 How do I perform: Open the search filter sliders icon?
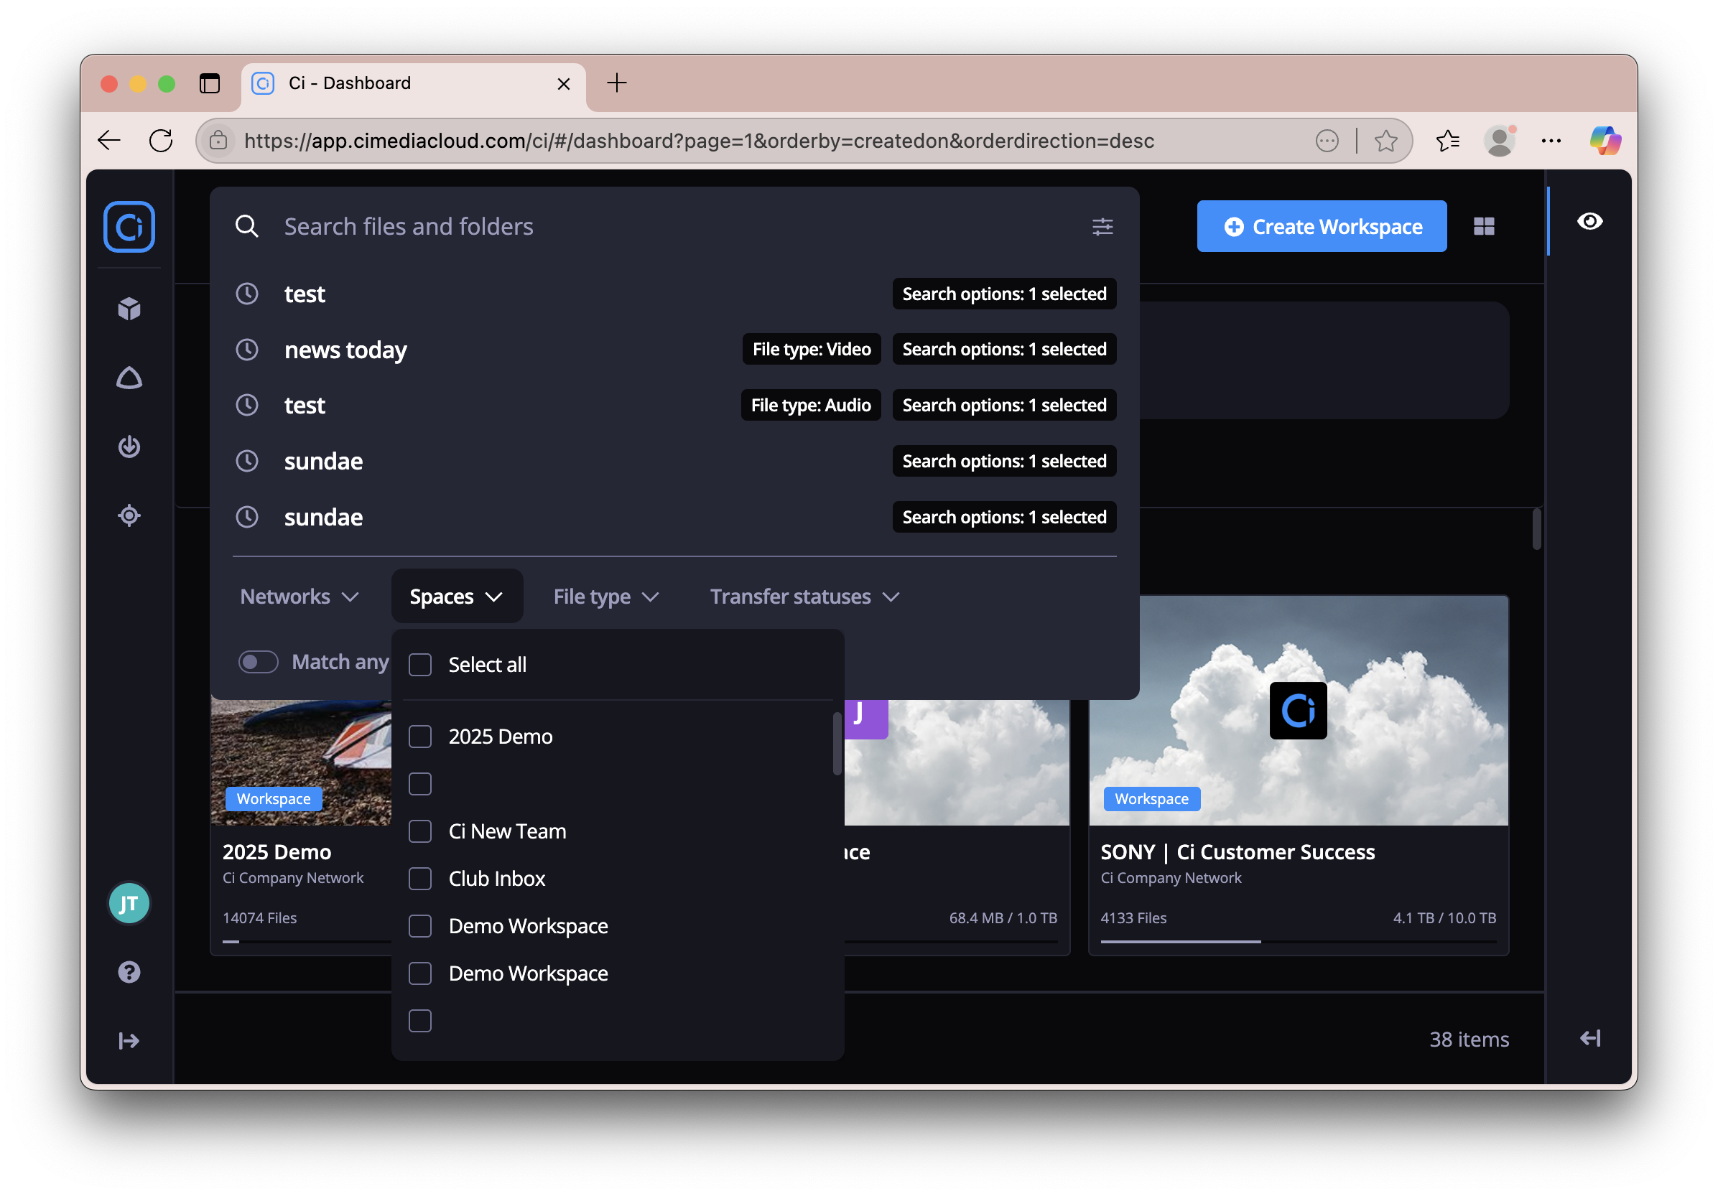pos(1102,226)
